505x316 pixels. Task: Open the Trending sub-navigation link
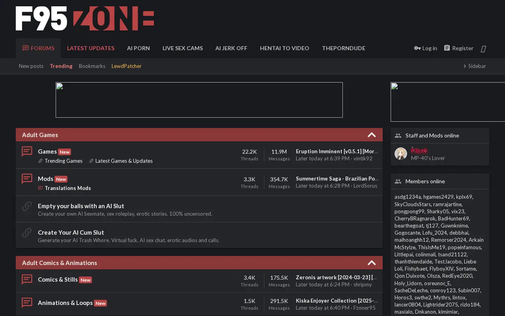click(61, 66)
